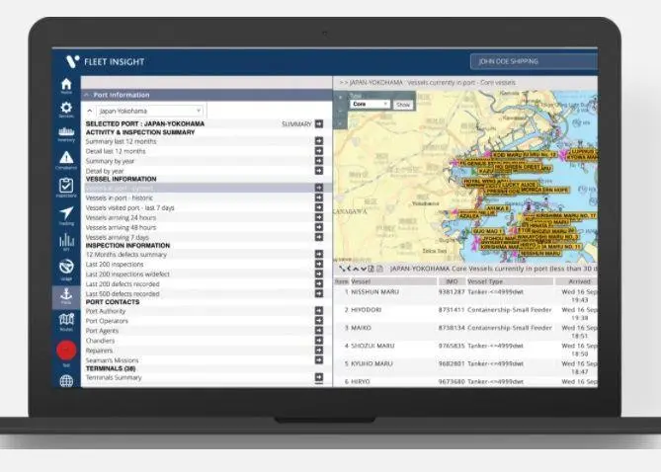
Task: Open the Inventory ship icon
Action: point(66,134)
